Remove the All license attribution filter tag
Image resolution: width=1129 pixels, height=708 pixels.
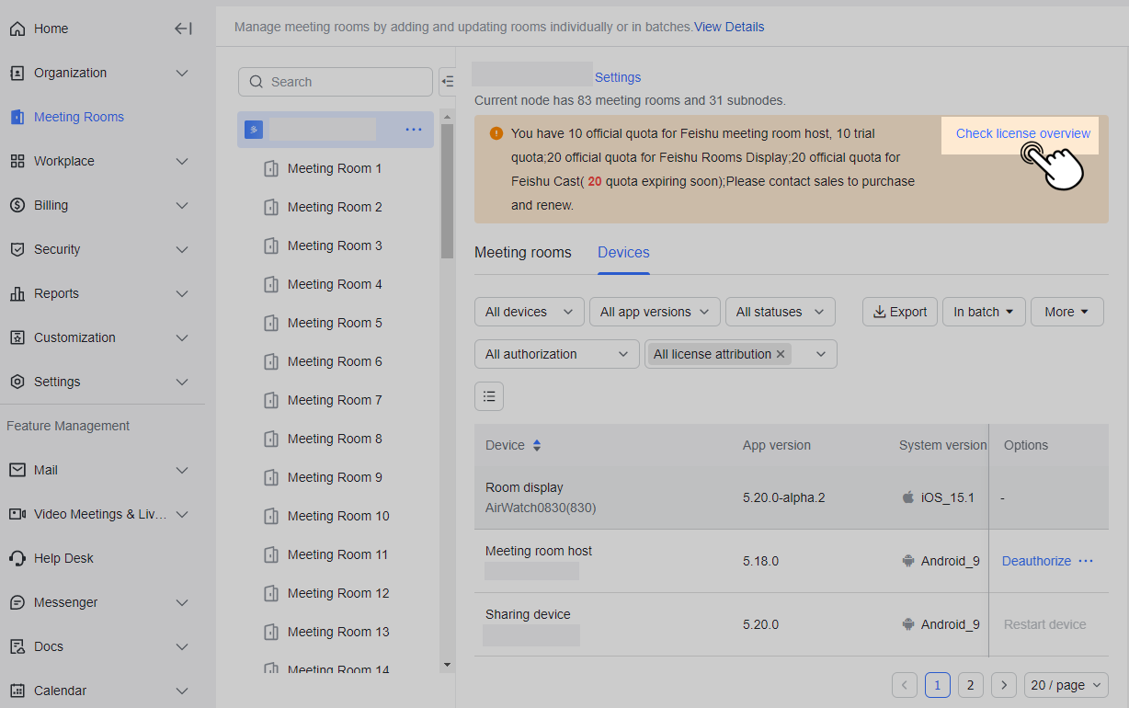pyautogui.click(x=781, y=353)
